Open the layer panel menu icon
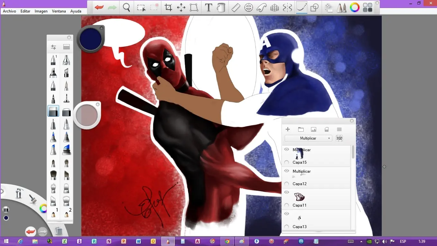This screenshot has height=246, width=437. click(x=339, y=129)
